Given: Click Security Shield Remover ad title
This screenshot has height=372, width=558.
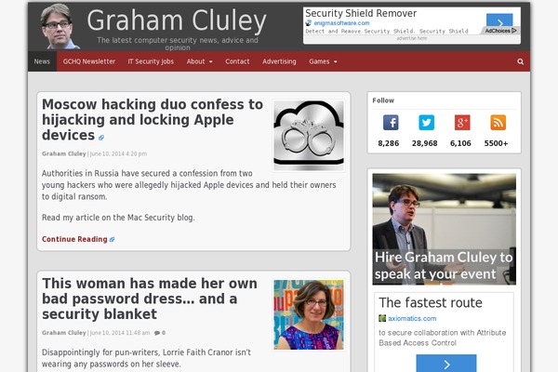Looking at the screenshot, I should (361, 14).
